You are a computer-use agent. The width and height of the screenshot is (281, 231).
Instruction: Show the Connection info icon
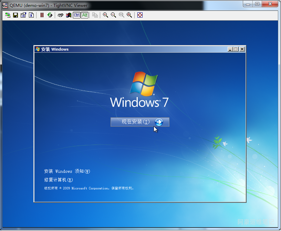tap(31, 15)
